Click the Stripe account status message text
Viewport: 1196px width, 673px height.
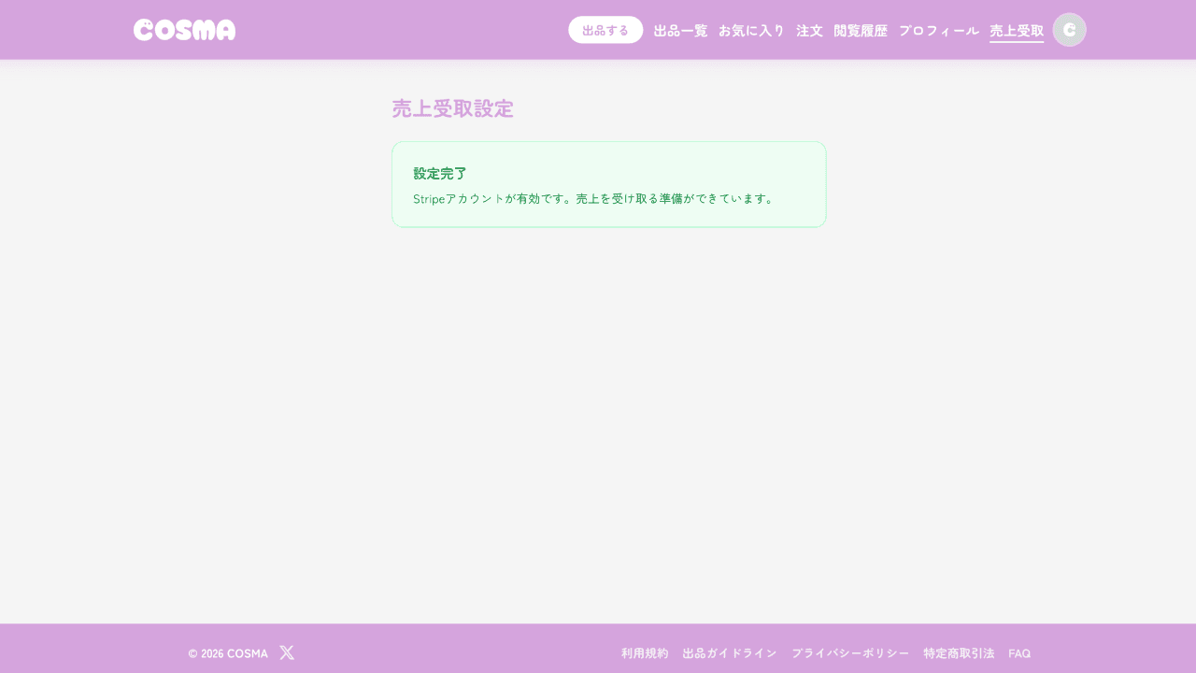tap(593, 198)
